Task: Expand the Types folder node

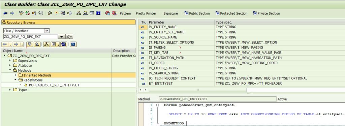Action: point(10,90)
